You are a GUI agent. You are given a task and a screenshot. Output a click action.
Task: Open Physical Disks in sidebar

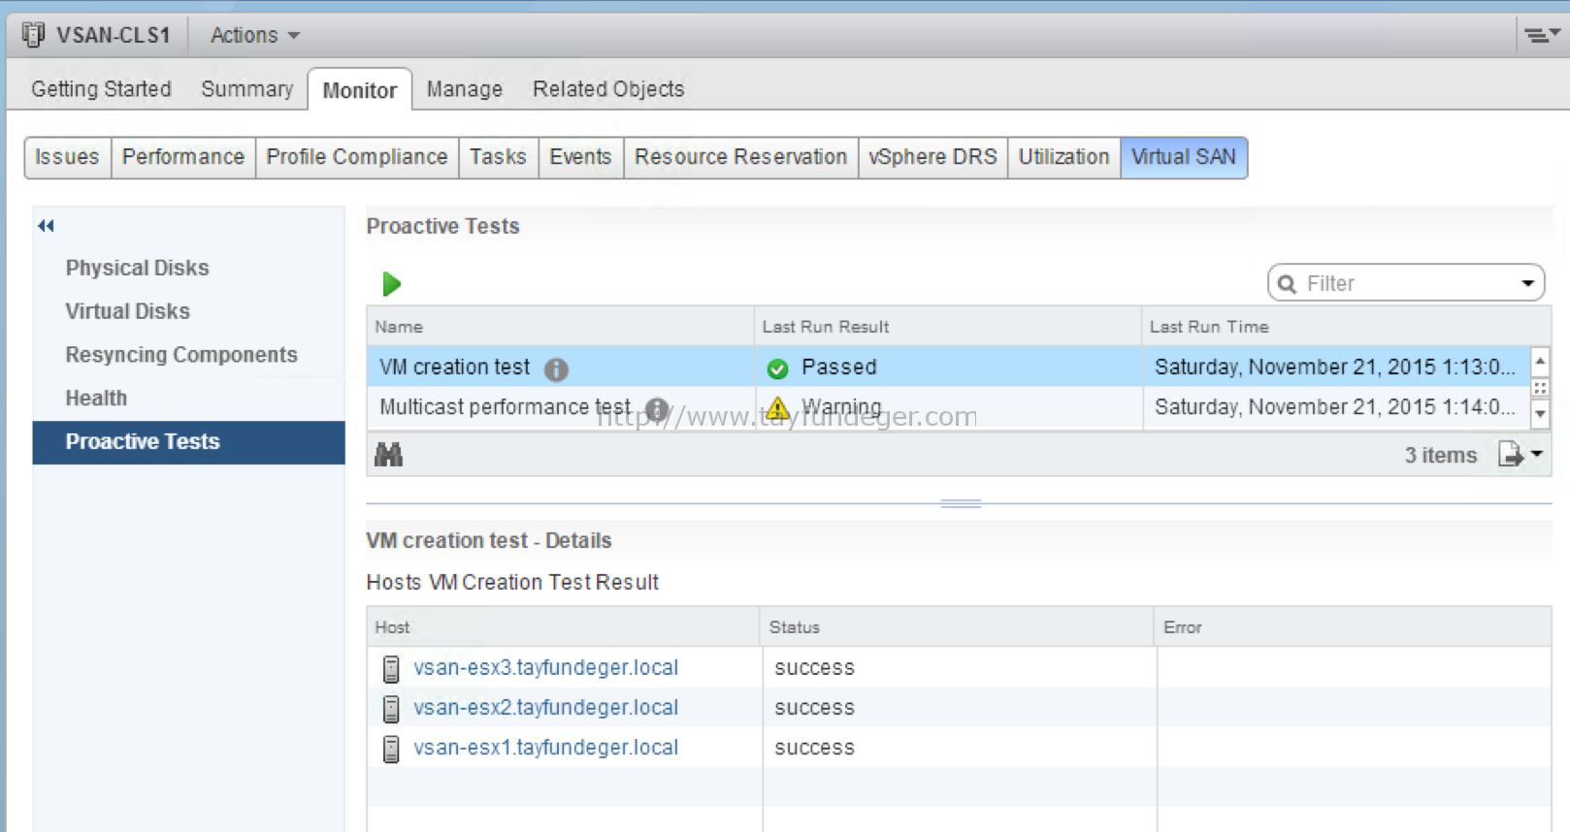click(x=138, y=268)
